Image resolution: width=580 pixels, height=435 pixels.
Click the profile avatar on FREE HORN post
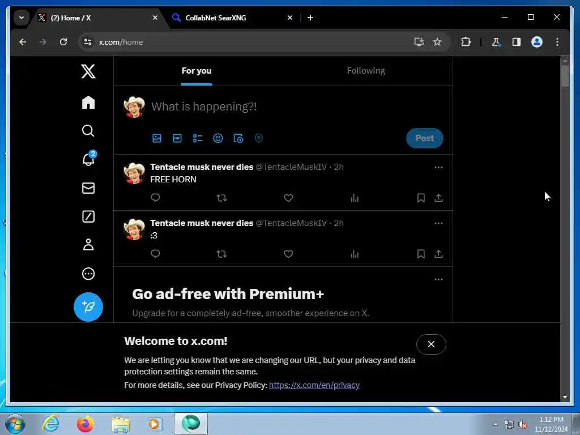coord(134,173)
